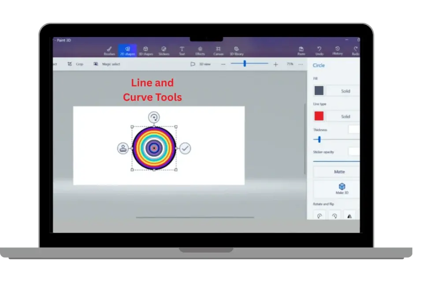Open the Canvas settings
Screen dimensions: 423x282
tap(218, 51)
